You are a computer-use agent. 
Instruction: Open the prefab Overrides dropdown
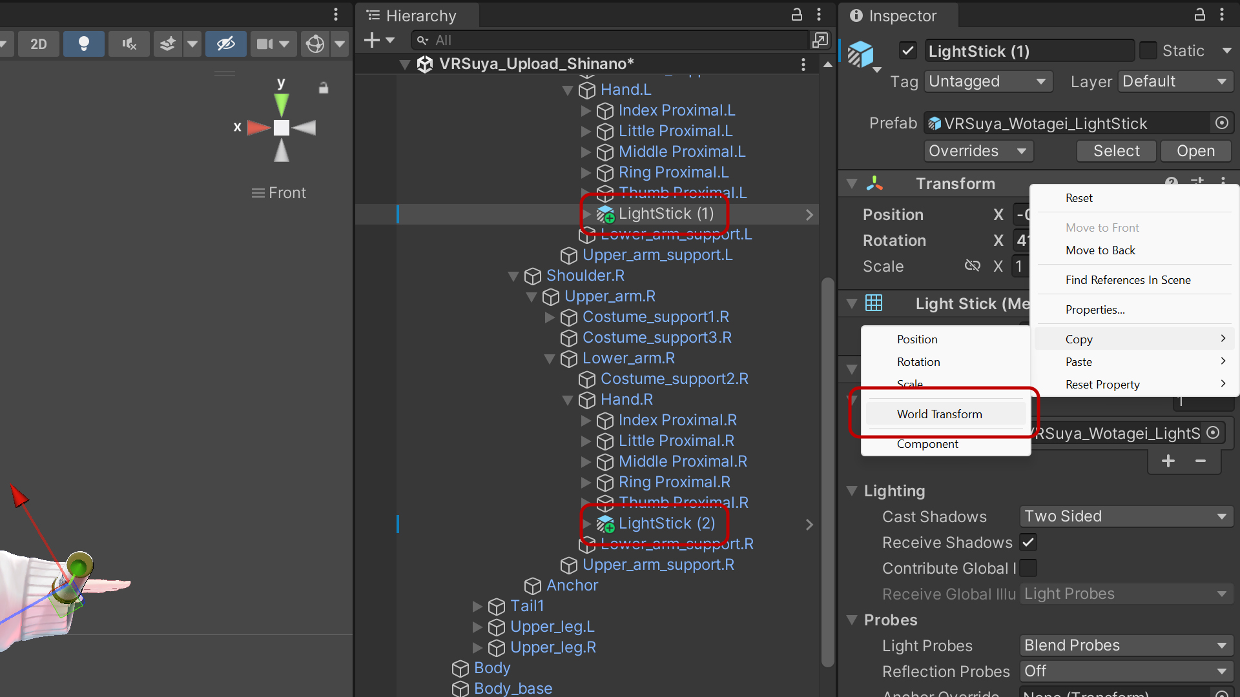(x=978, y=151)
